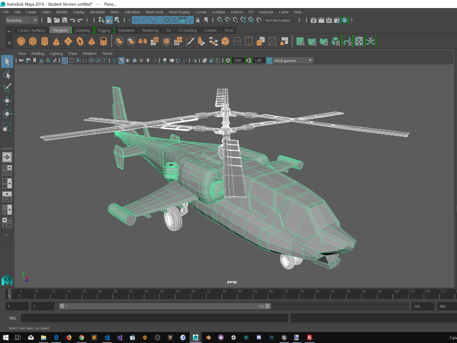This screenshot has width=457, height=343.
Task: Toggle the viewport grid display
Action: tap(65, 60)
